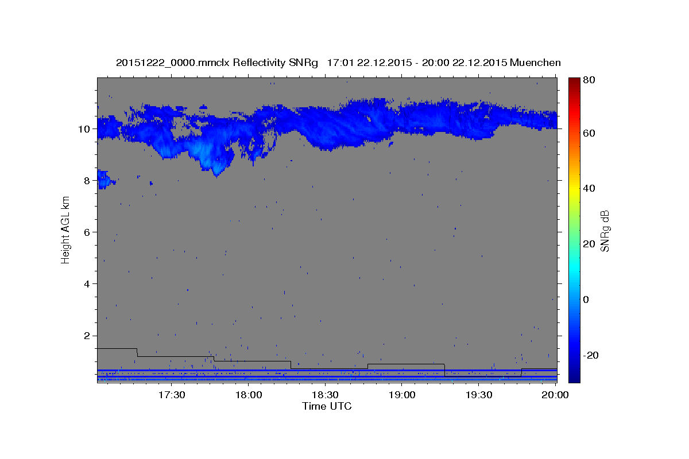Click the colorbar value 80

[589, 80]
